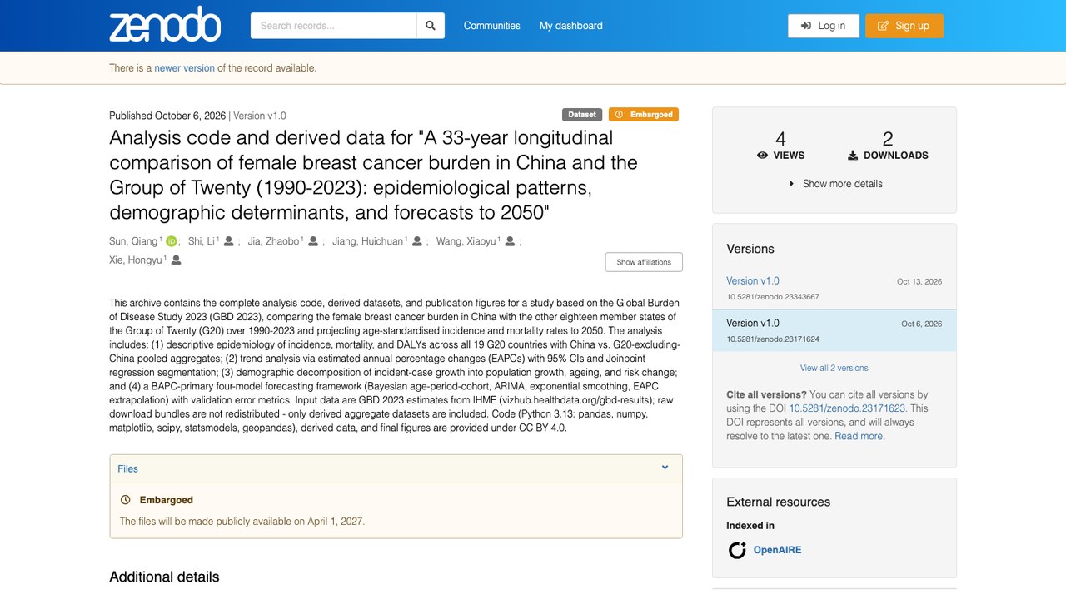Follow the newer version link
The image size is (1066, 599).
point(184,68)
